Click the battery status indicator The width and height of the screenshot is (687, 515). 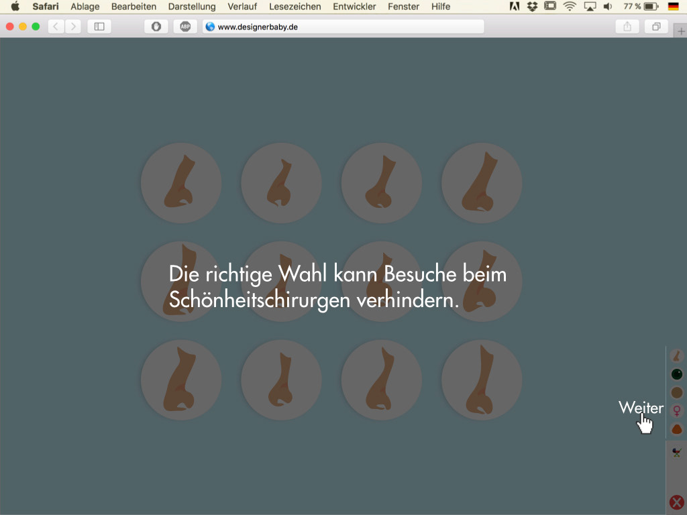641,7
